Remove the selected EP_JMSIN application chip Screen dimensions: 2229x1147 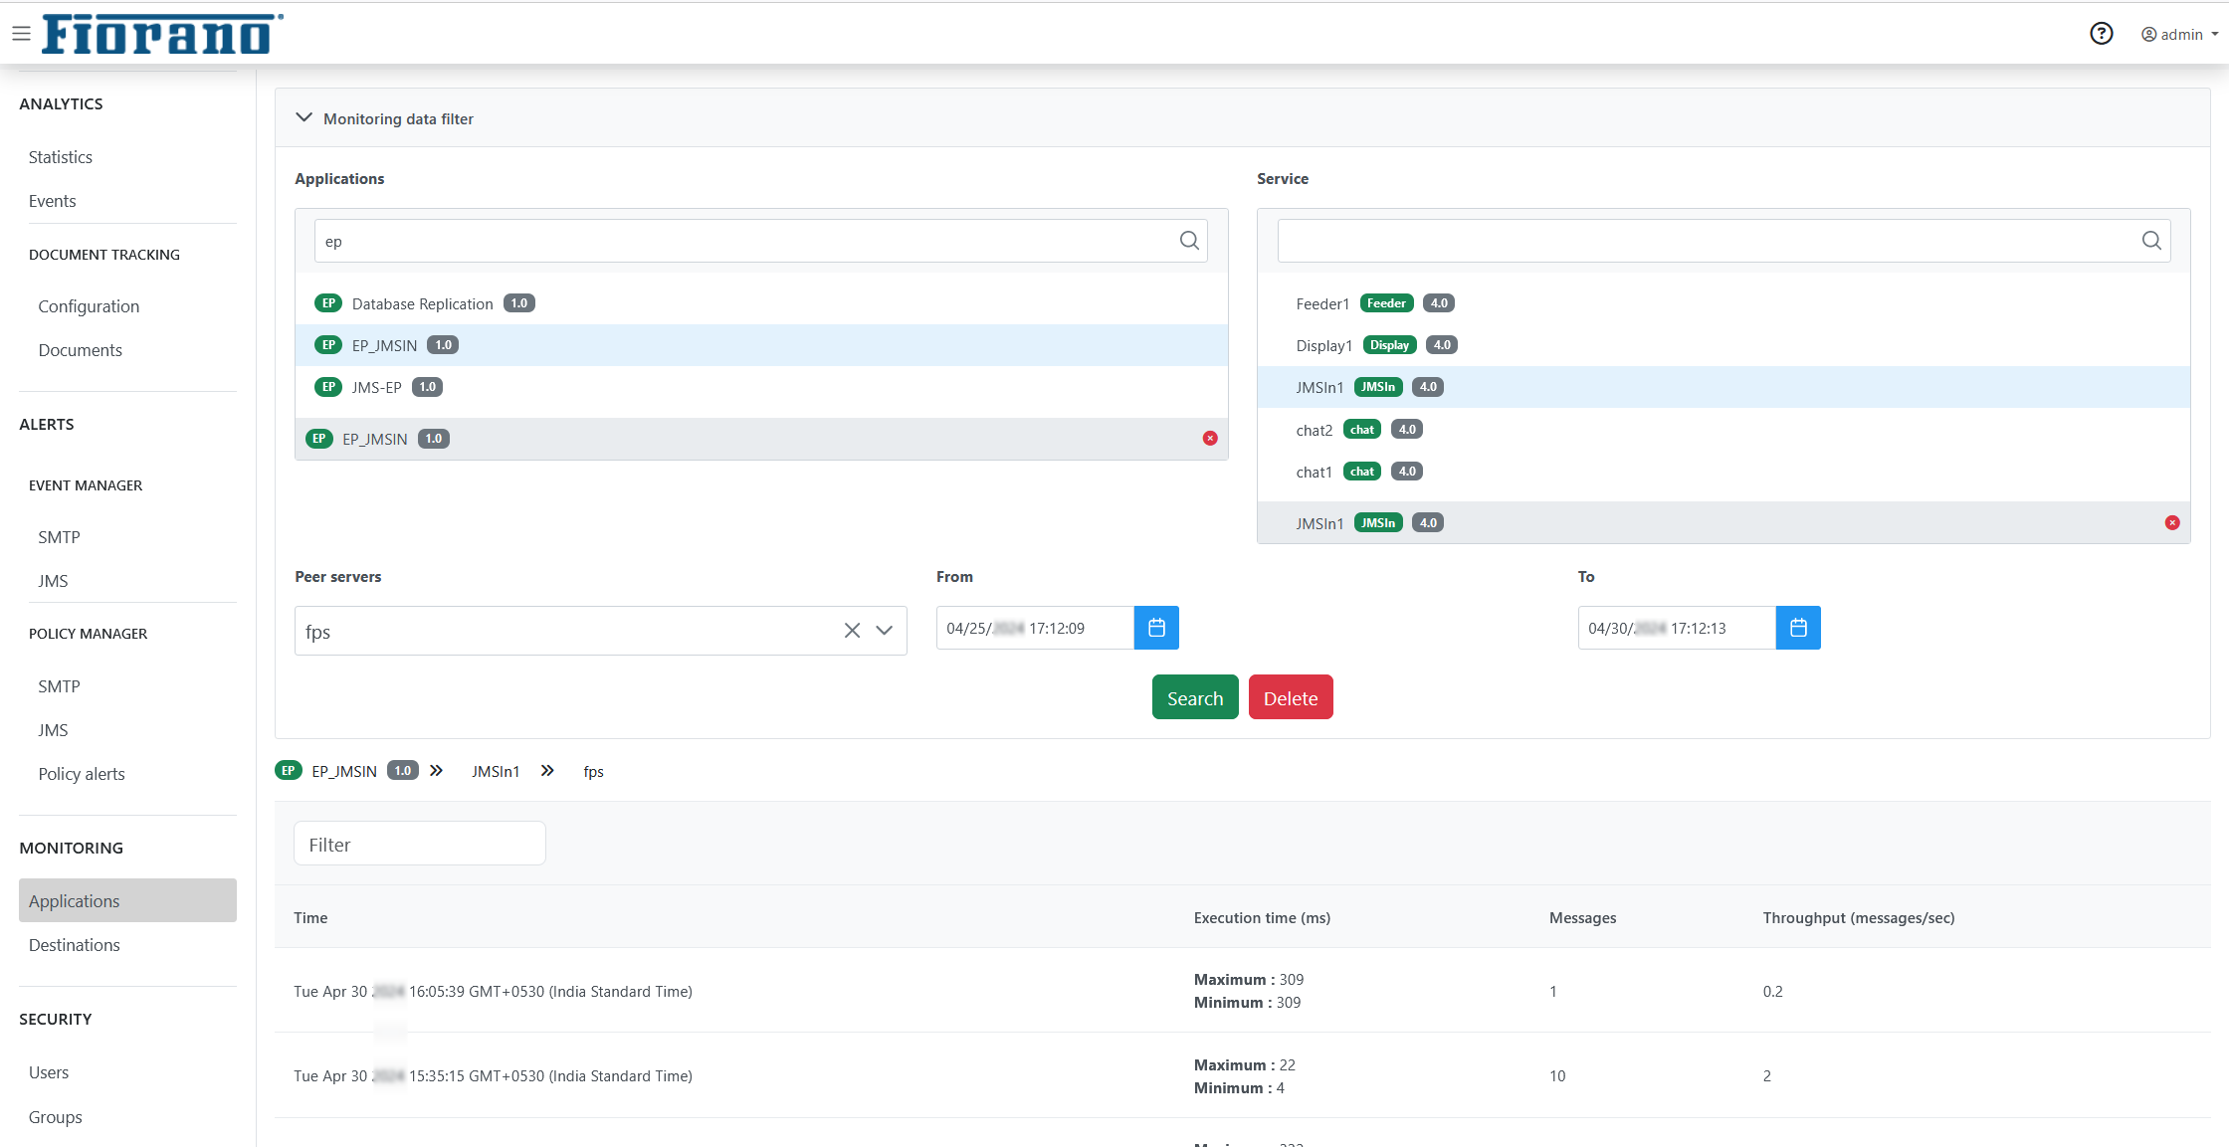coord(1210,439)
